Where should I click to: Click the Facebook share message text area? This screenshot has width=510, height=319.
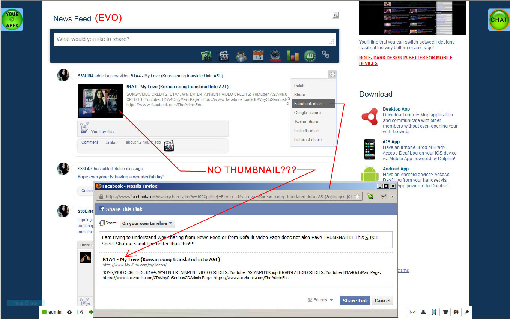[246, 240]
